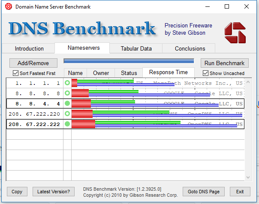This screenshot has width=259, height=204.
Task: Click the Add/Remove button
Action: (x=33, y=63)
